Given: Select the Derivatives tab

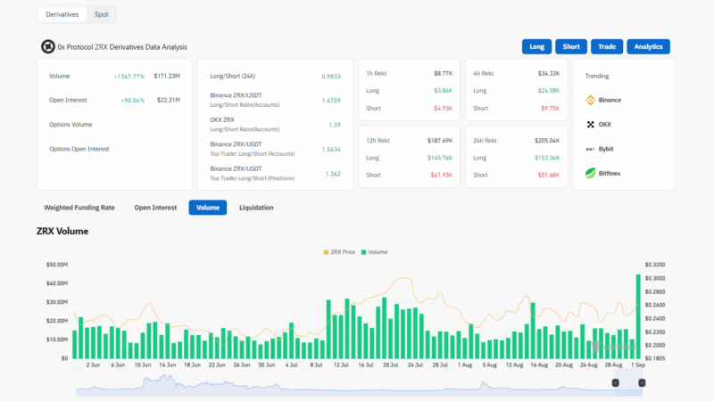Looking at the screenshot, I should click(62, 14).
